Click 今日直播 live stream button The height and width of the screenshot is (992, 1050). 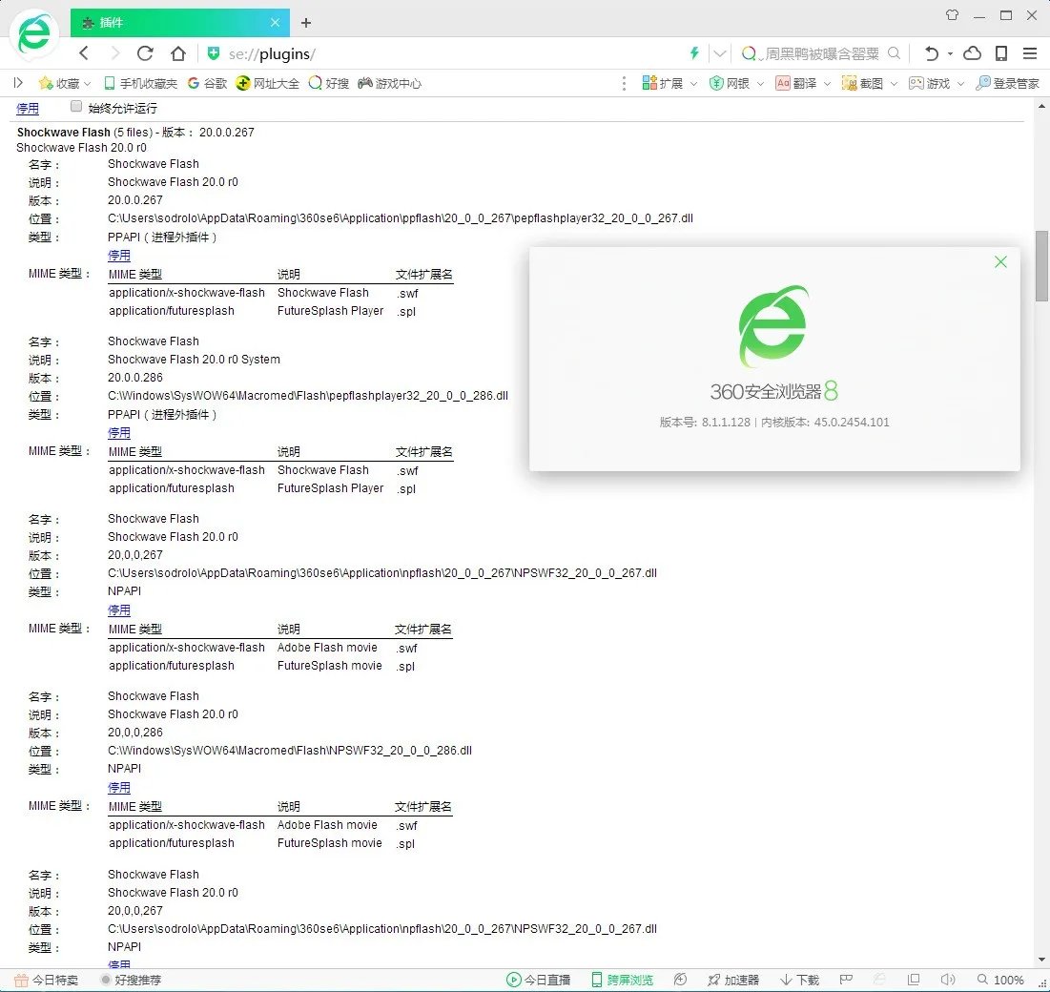point(539,979)
